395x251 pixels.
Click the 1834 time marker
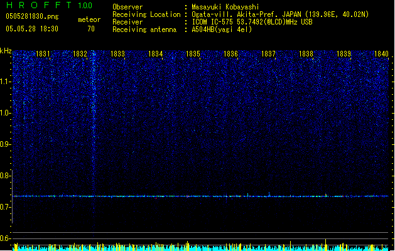pos(156,54)
